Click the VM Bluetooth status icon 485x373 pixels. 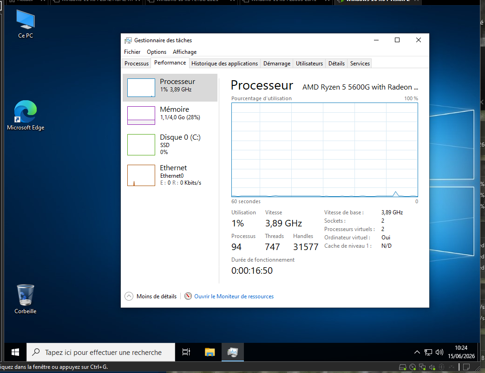pyautogui.click(x=442, y=367)
